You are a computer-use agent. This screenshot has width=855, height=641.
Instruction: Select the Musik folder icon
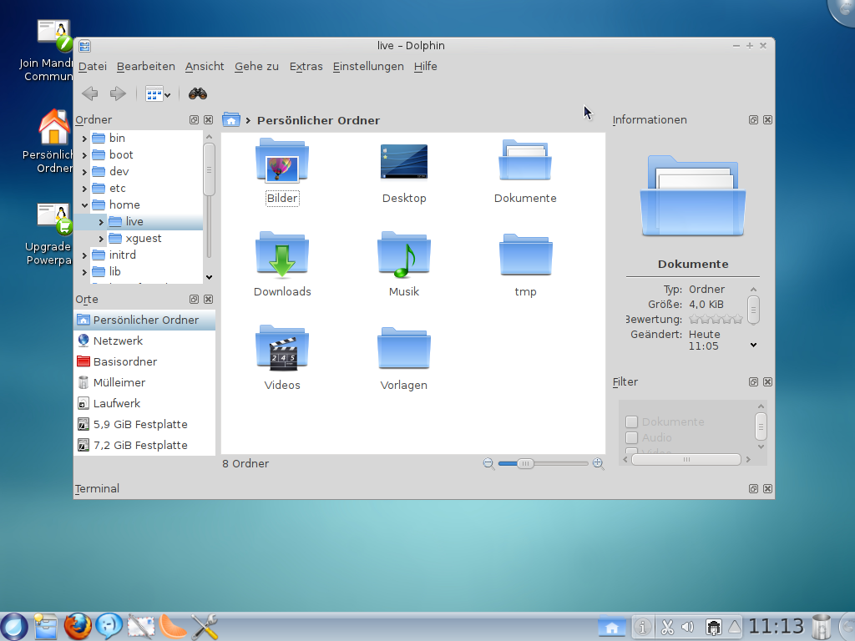[404, 255]
